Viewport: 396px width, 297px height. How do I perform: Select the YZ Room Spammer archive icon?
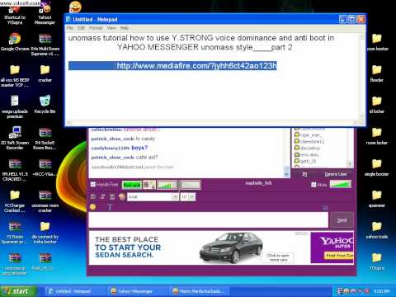[x=15, y=233]
